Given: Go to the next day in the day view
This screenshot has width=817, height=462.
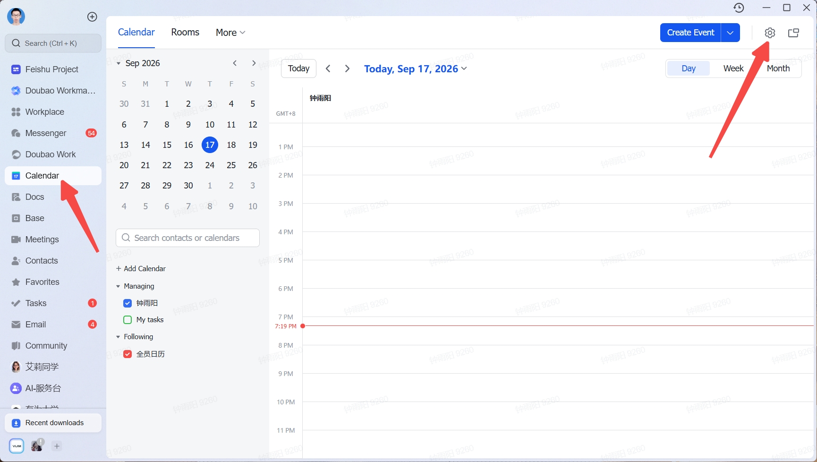Looking at the screenshot, I should point(347,68).
